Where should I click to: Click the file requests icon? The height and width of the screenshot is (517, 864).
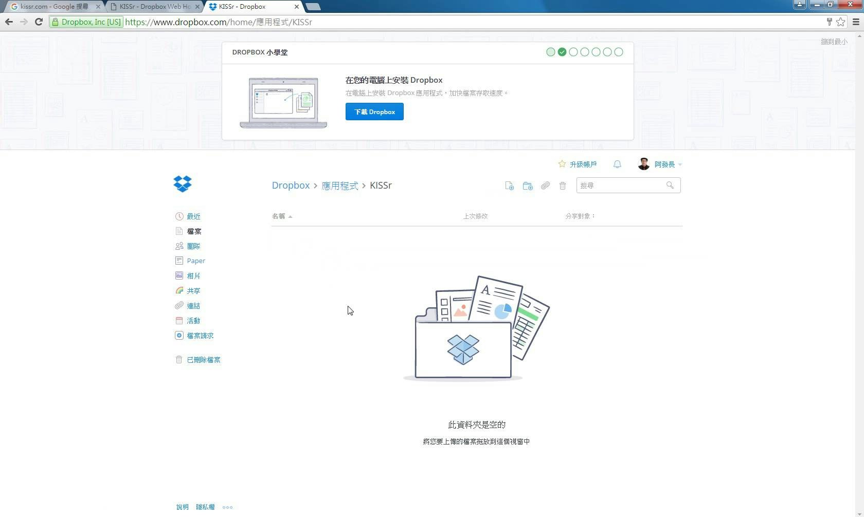point(179,336)
